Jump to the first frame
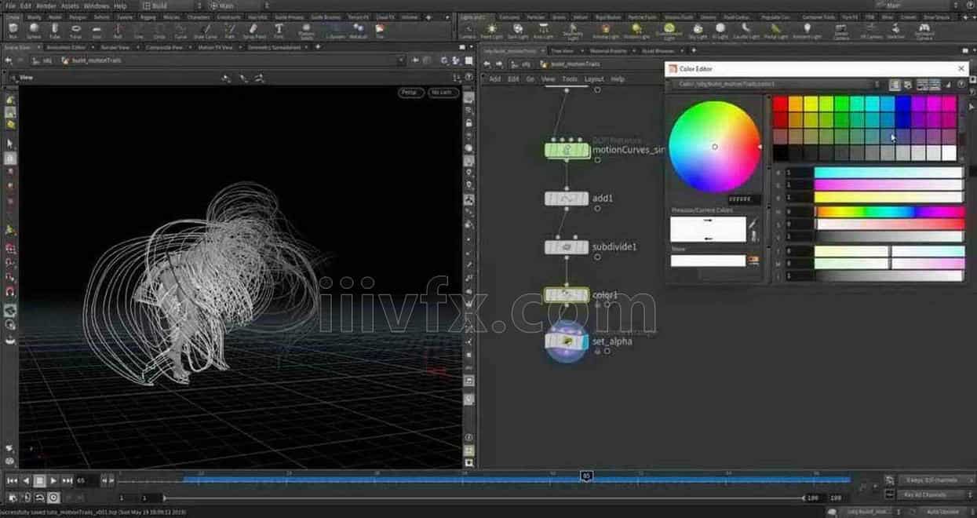Image resolution: width=977 pixels, height=518 pixels. coord(12,480)
